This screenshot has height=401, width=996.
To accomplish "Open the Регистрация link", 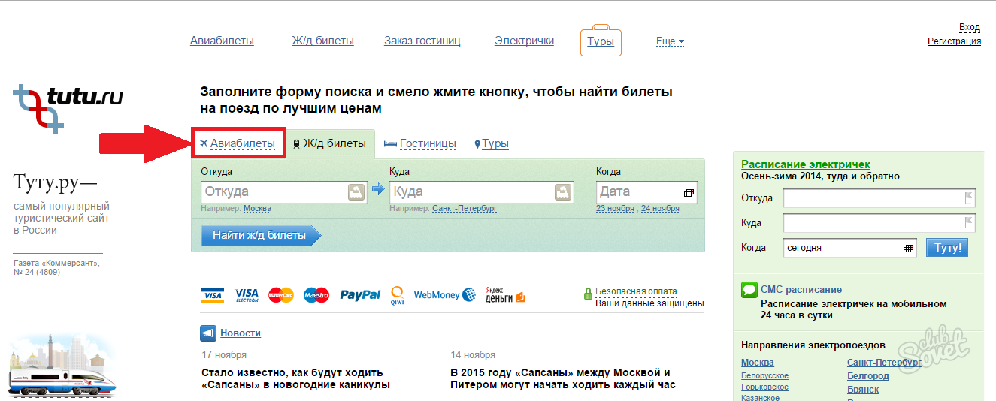I will click(954, 41).
